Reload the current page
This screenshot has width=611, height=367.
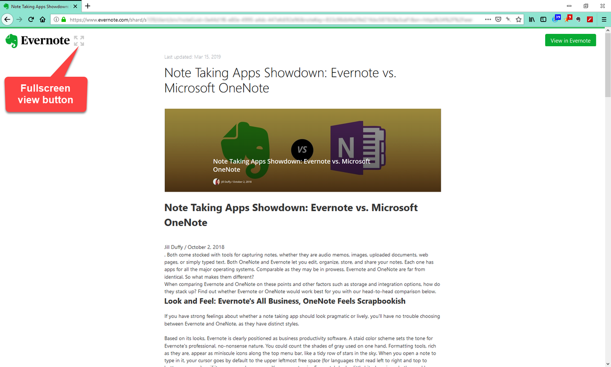click(31, 20)
